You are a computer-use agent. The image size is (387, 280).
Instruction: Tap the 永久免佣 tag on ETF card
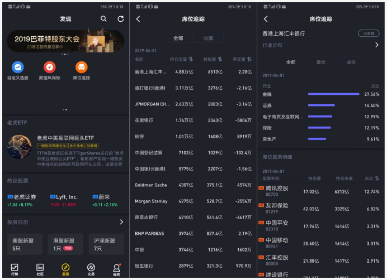tap(76, 146)
